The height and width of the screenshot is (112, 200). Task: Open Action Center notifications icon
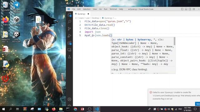coord(195,109)
